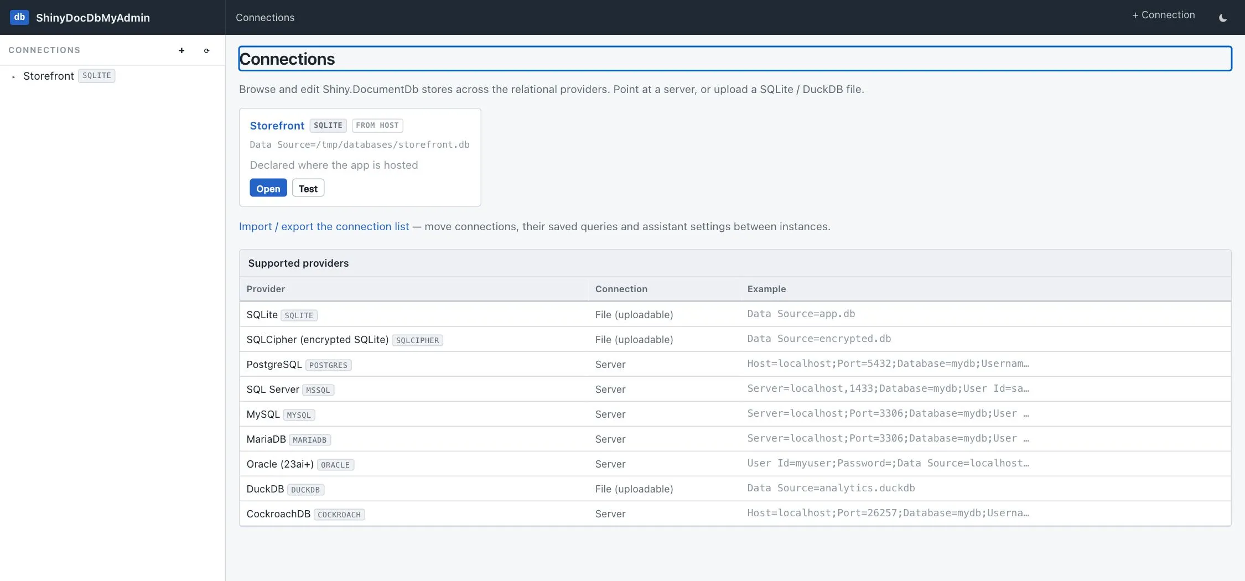
Task: Follow the Storefront card title link
Action: (x=277, y=126)
